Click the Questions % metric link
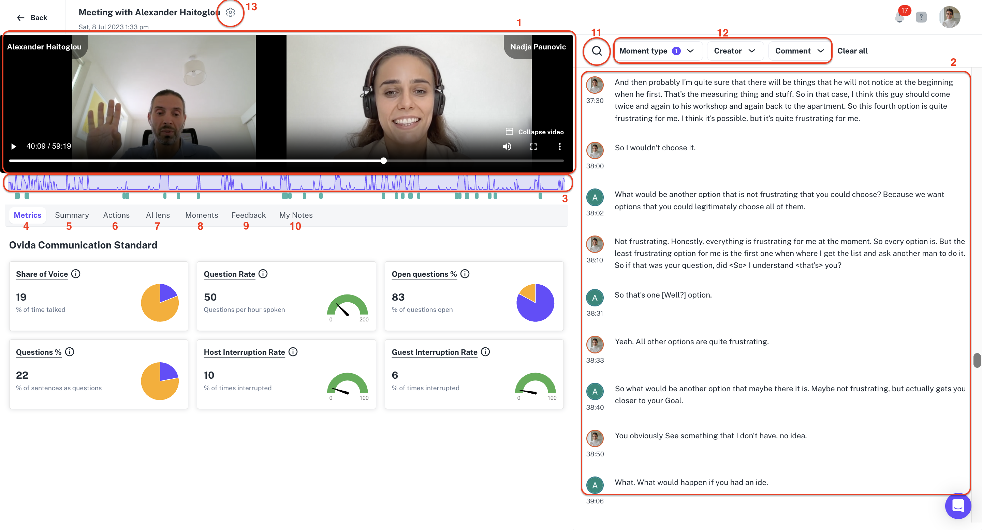The height and width of the screenshot is (530, 982). tap(39, 352)
